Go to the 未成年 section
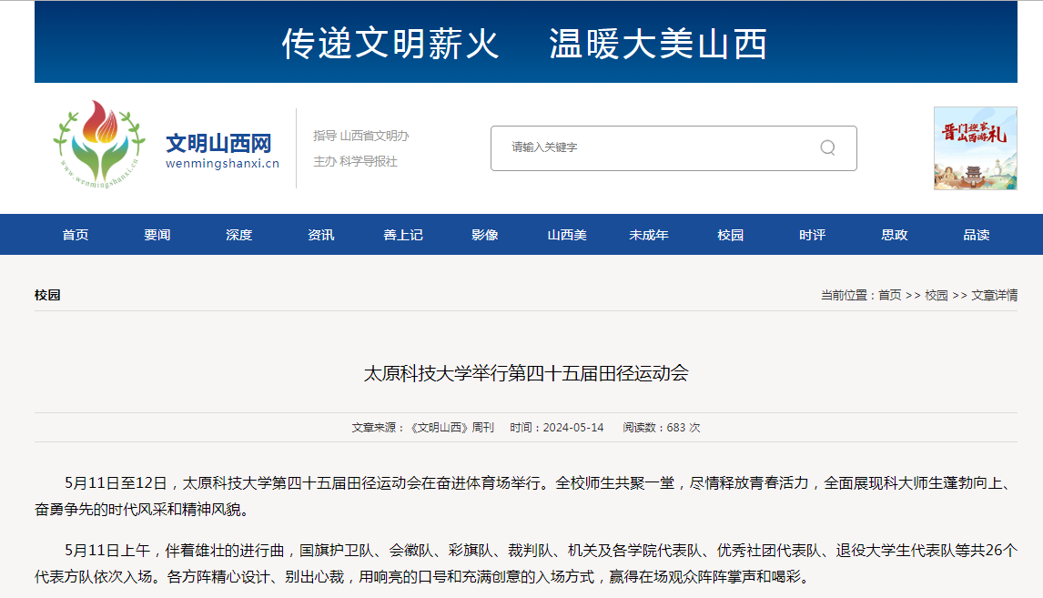 tap(649, 235)
